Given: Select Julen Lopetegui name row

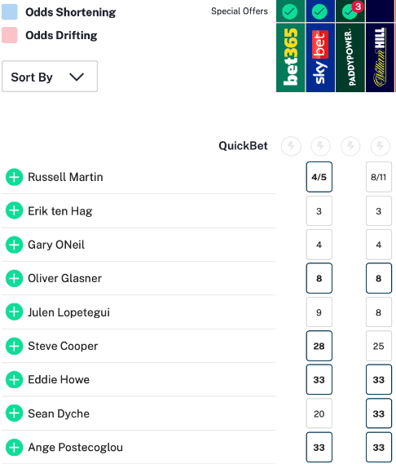Looking at the screenshot, I should pyautogui.click(x=139, y=312).
